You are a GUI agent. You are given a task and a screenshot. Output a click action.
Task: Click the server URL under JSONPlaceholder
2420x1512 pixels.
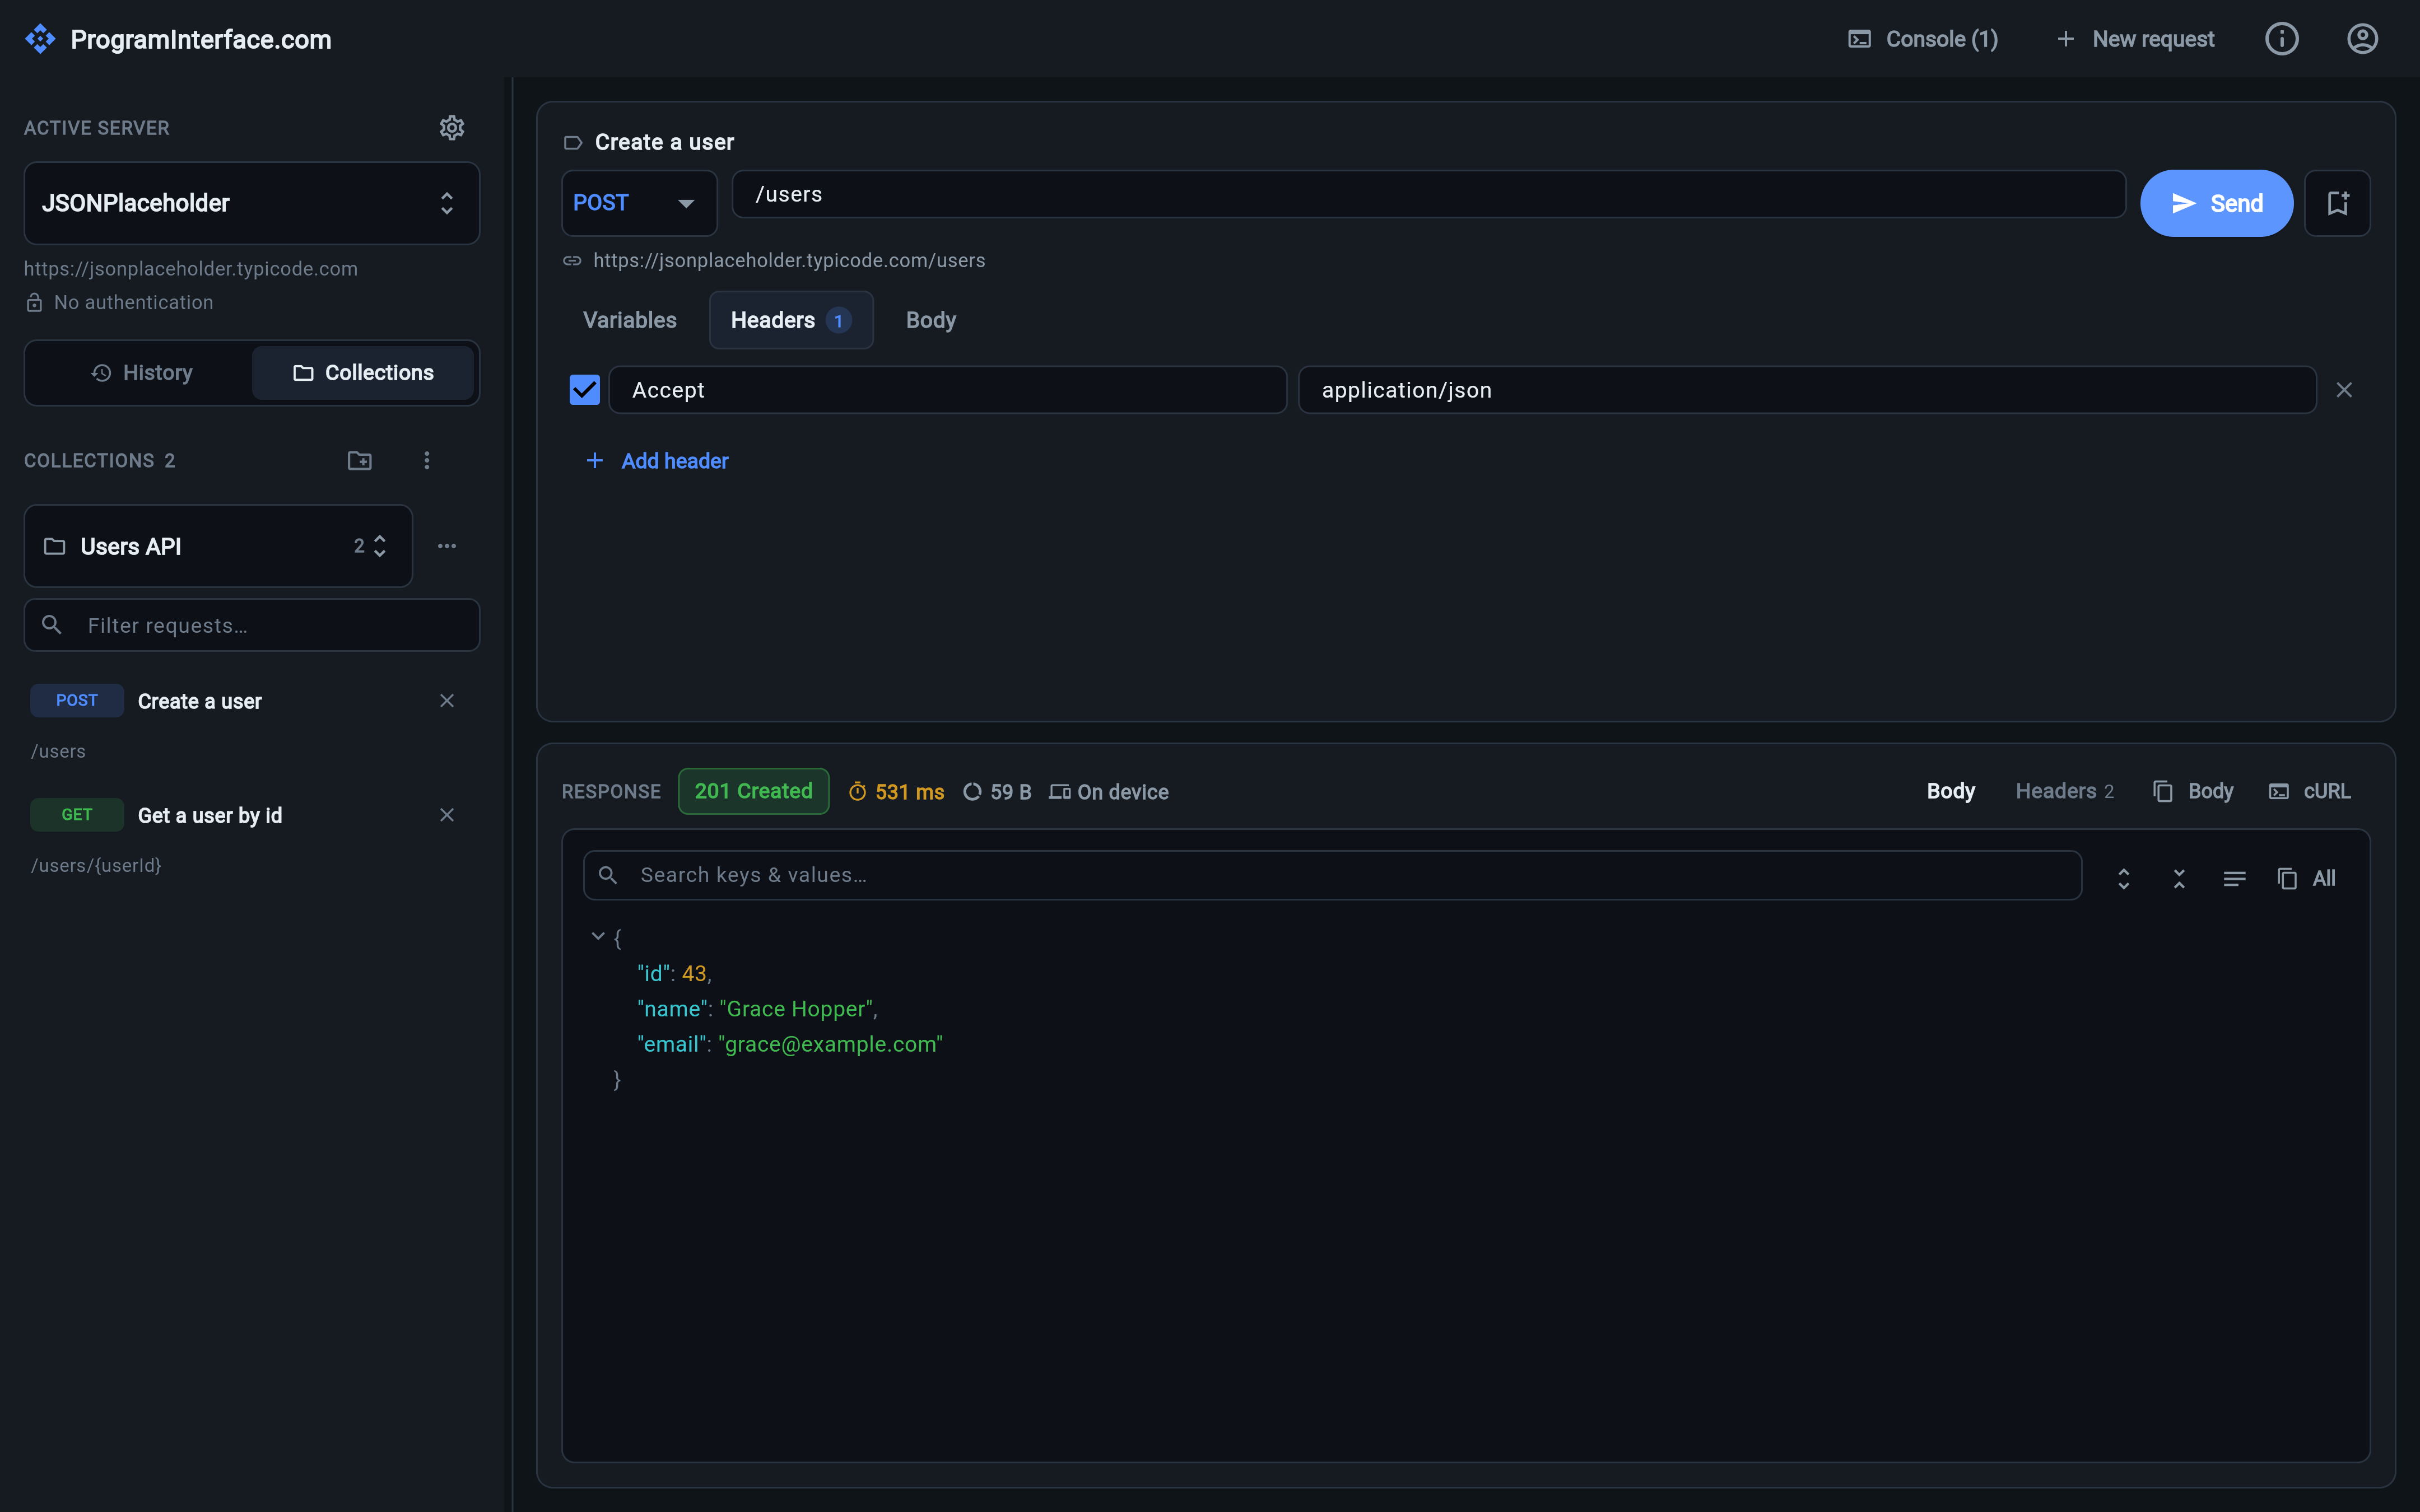pyautogui.click(x=191, y=268)
